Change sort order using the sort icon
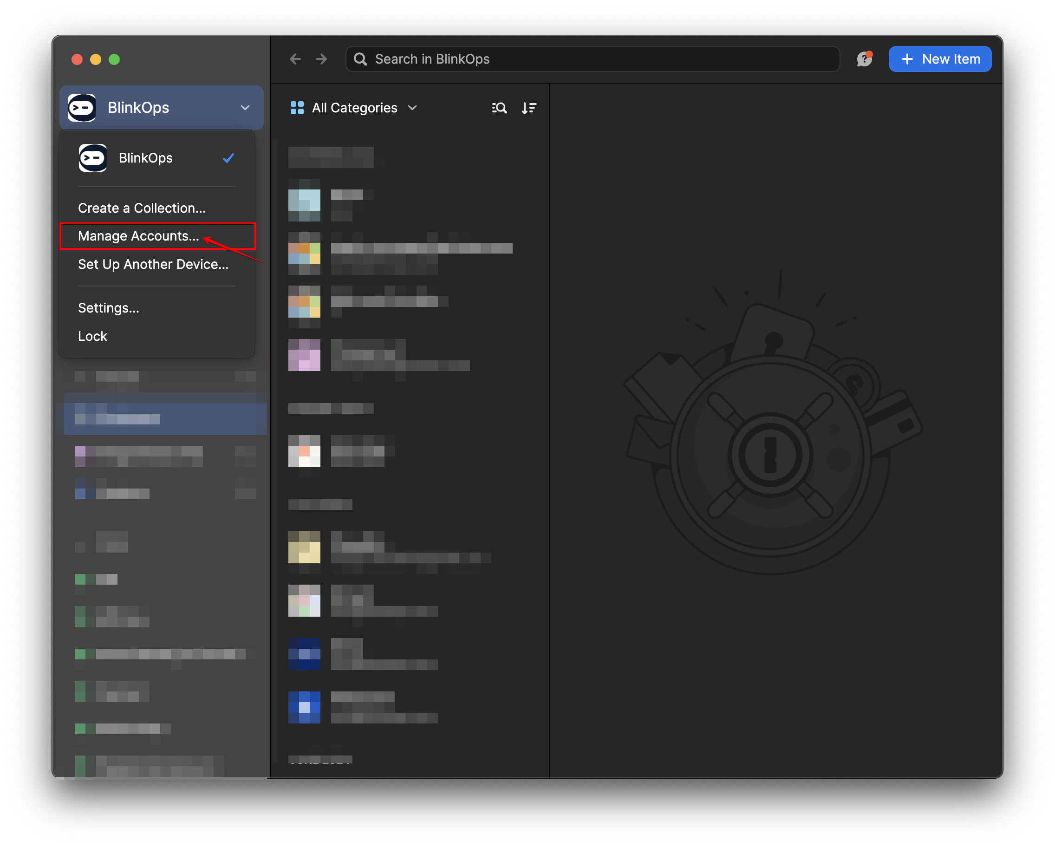1055x847 pixels. coord(529,108)
